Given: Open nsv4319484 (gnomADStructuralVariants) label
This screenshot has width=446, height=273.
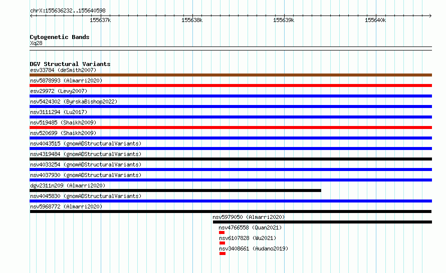Looking at the screenshot, I should click(x=86, y=154).
